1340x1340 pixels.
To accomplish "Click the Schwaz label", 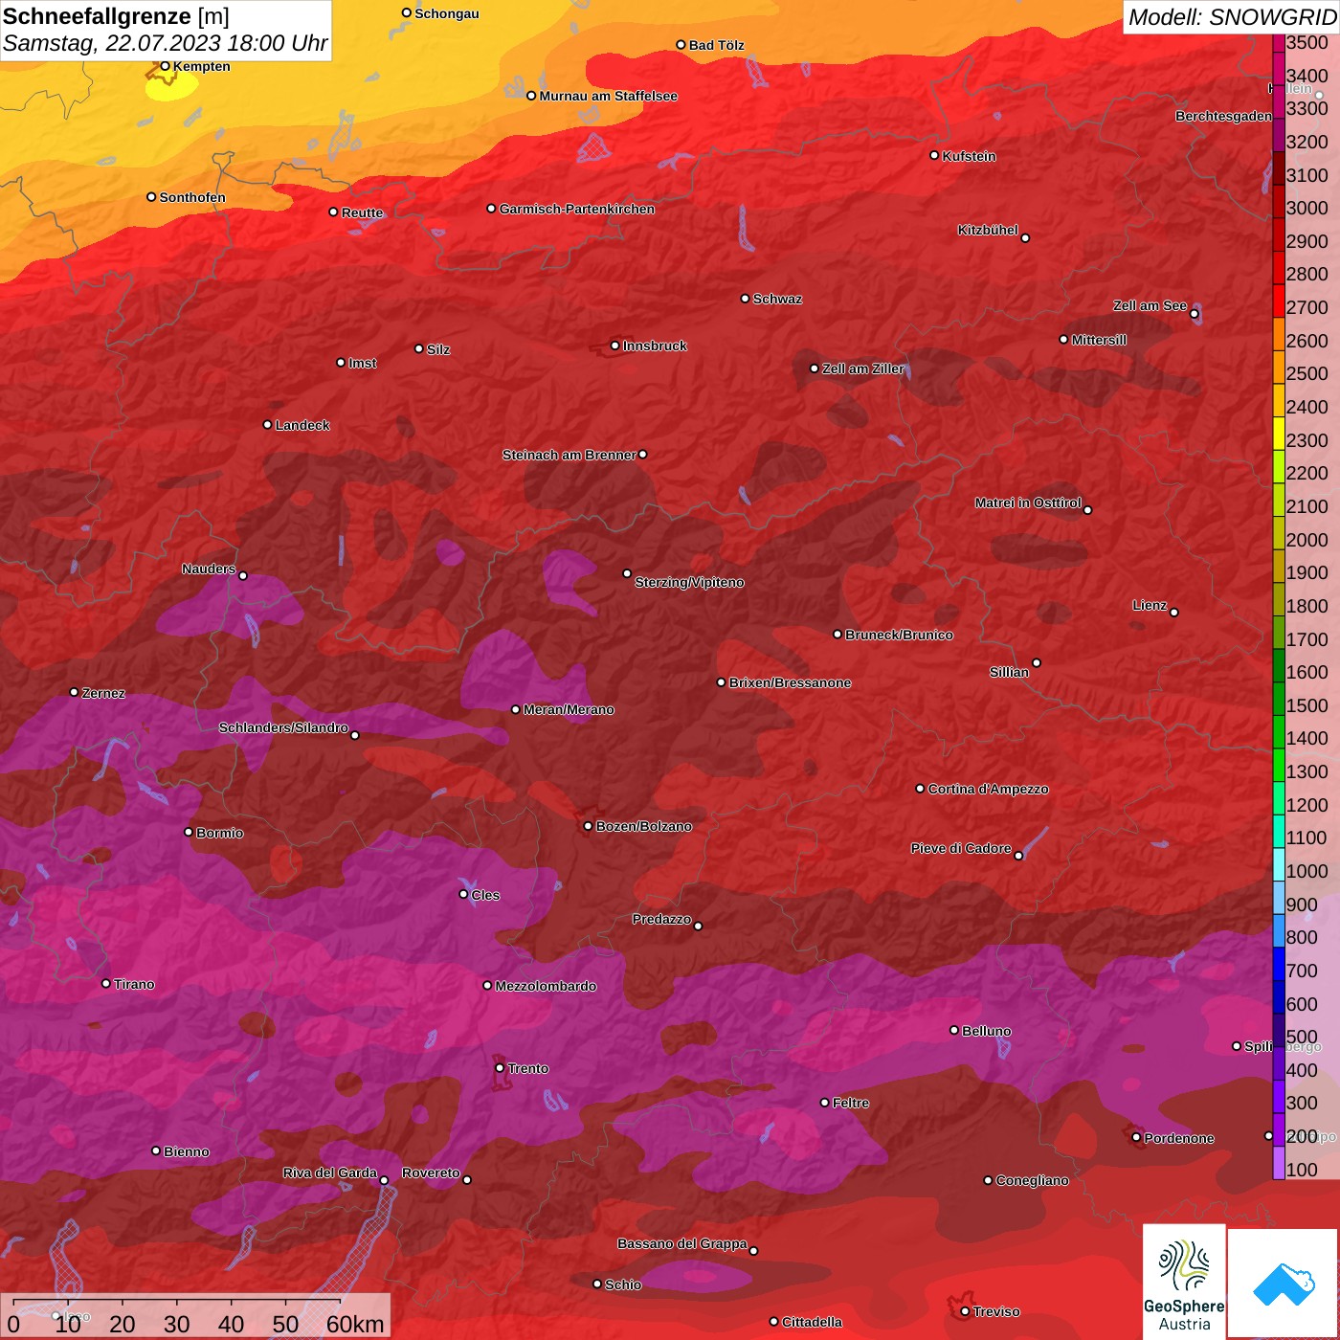I will (777, 299).
